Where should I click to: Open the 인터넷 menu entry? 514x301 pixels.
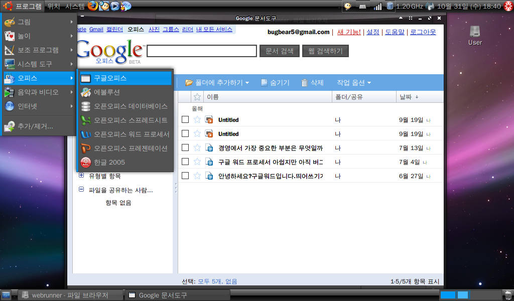(x=39, y=106)
